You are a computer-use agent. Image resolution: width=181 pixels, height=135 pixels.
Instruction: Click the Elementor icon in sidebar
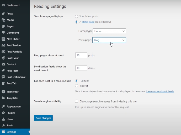[x=3, y=92]
